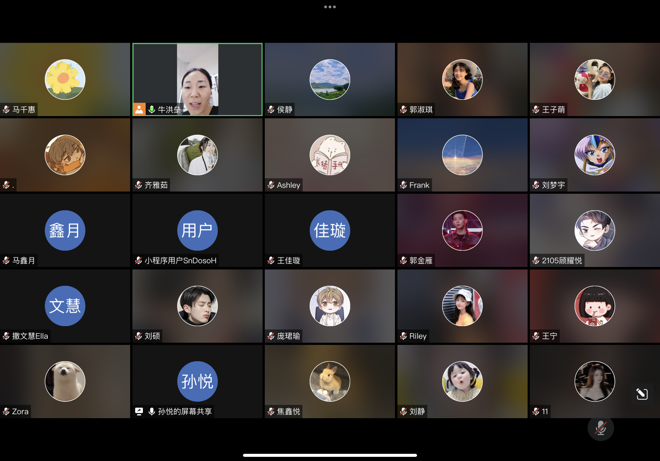Tap the white dog avatar of Zora
660x461 pixels.
[65, 381]
